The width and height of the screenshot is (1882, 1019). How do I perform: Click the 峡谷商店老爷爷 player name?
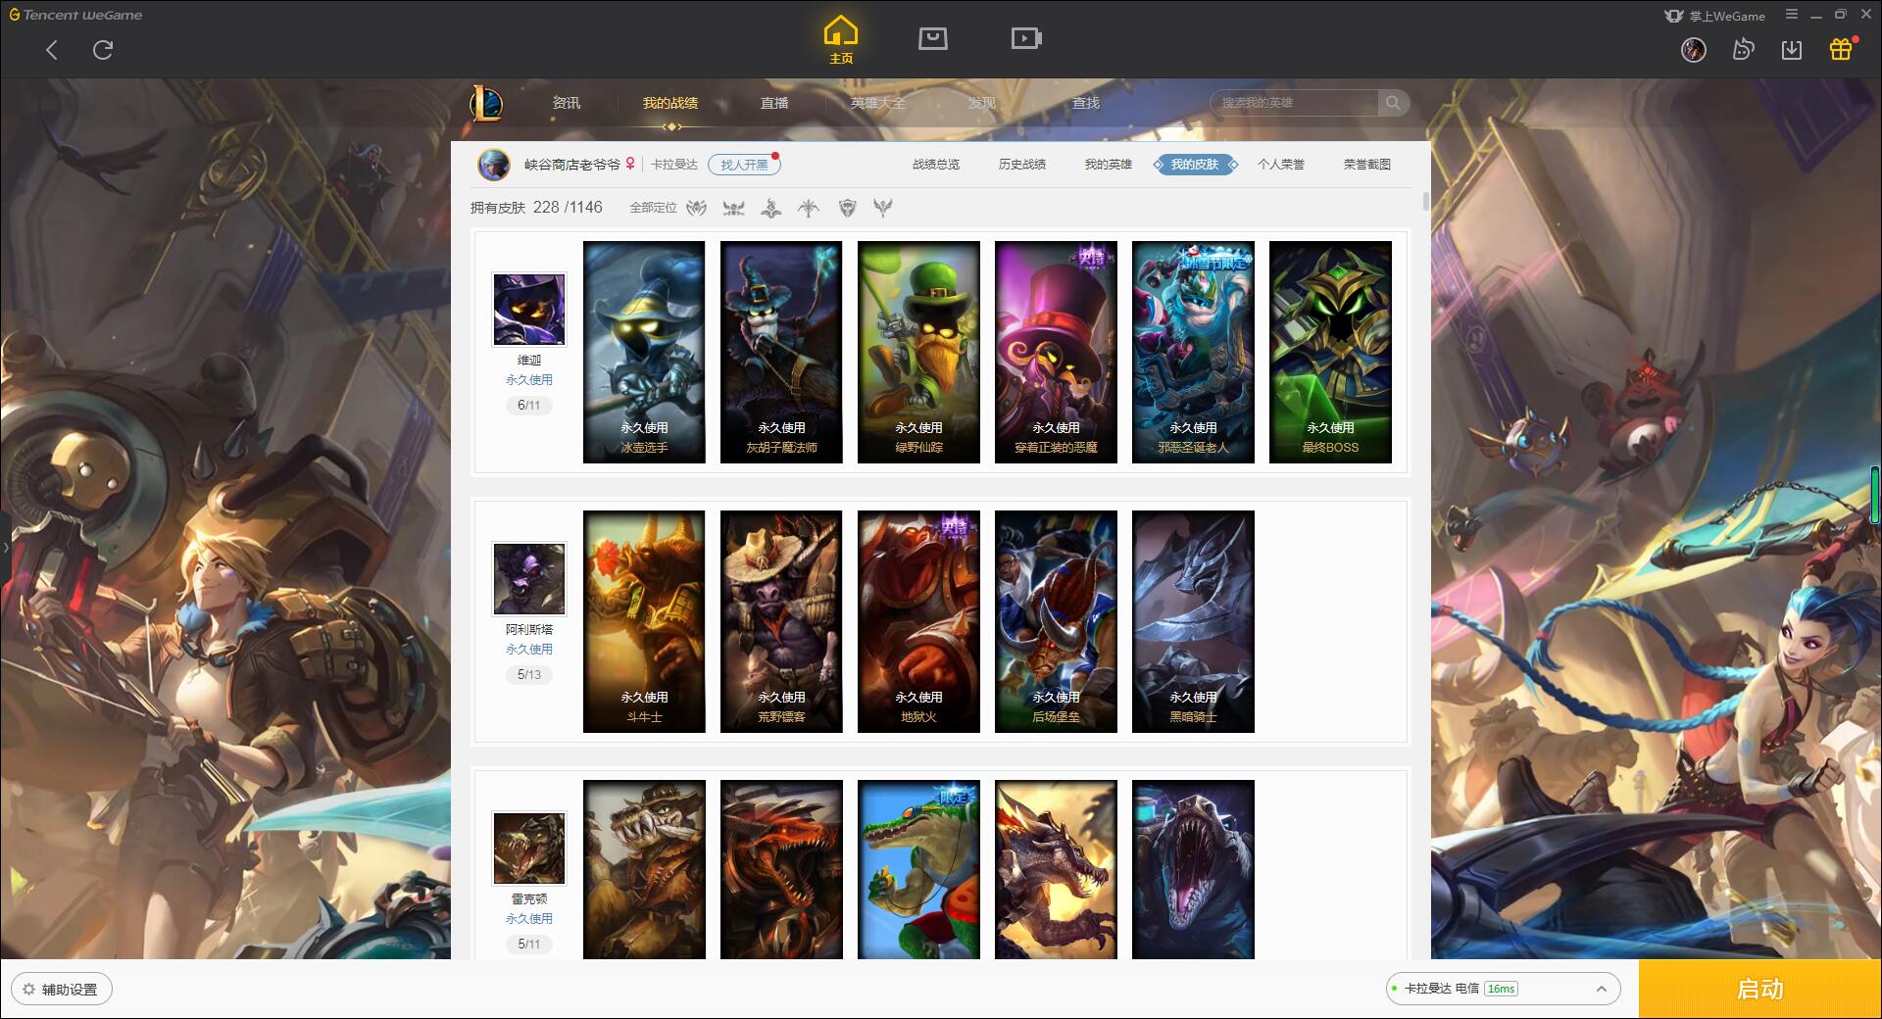pyautogui.click(x=572, y=165)
